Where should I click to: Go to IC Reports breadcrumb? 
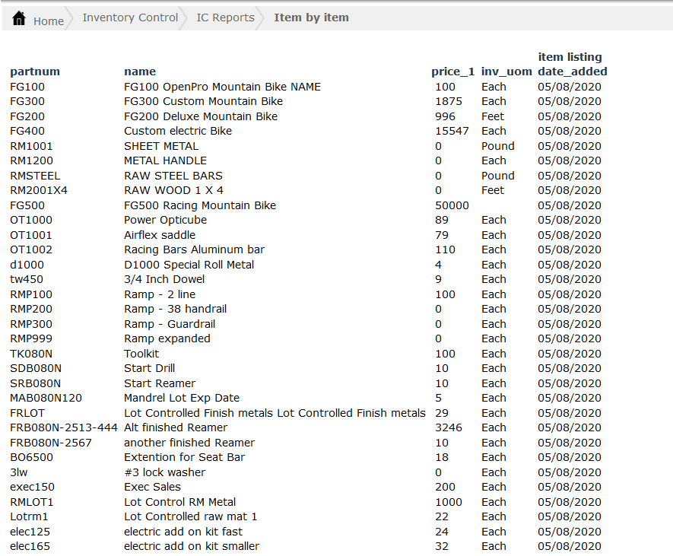[225, 17]
